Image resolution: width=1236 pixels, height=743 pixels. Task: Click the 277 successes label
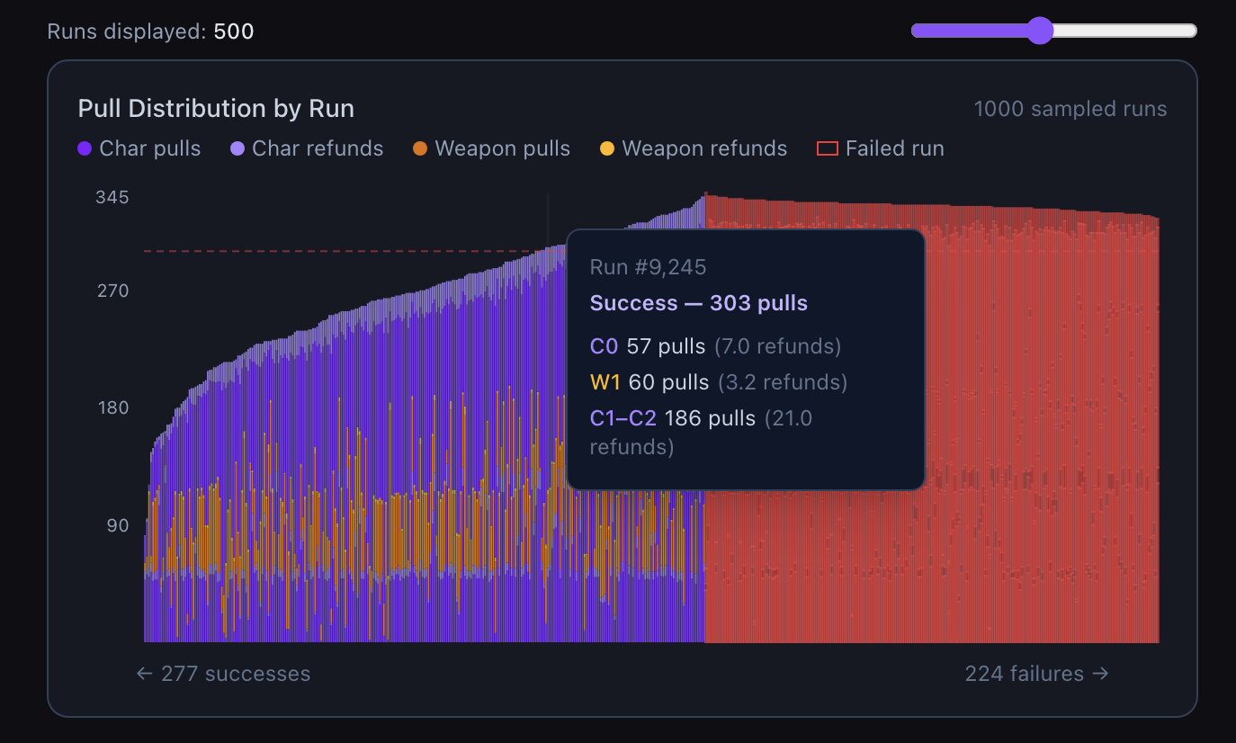(x=223, y=674)
